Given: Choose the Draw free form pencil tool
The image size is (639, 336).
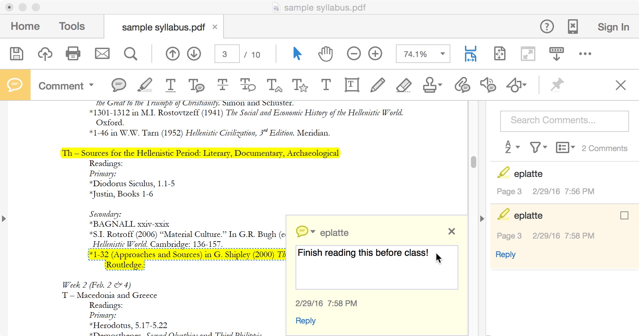Looking at the screenshot, I should [378, 85].
